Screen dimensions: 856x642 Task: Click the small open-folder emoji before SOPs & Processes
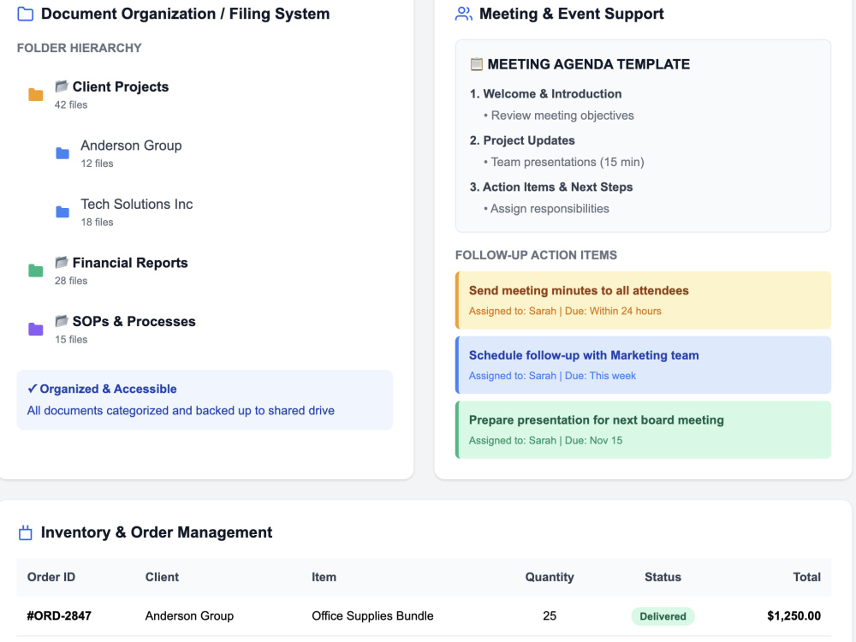coord(62,321)
